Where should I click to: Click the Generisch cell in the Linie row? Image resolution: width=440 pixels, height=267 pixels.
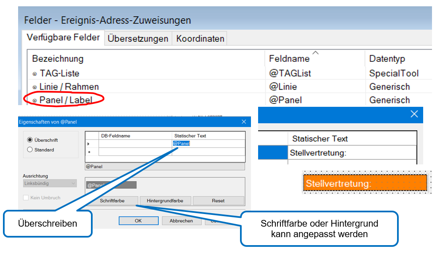point(389,87)
